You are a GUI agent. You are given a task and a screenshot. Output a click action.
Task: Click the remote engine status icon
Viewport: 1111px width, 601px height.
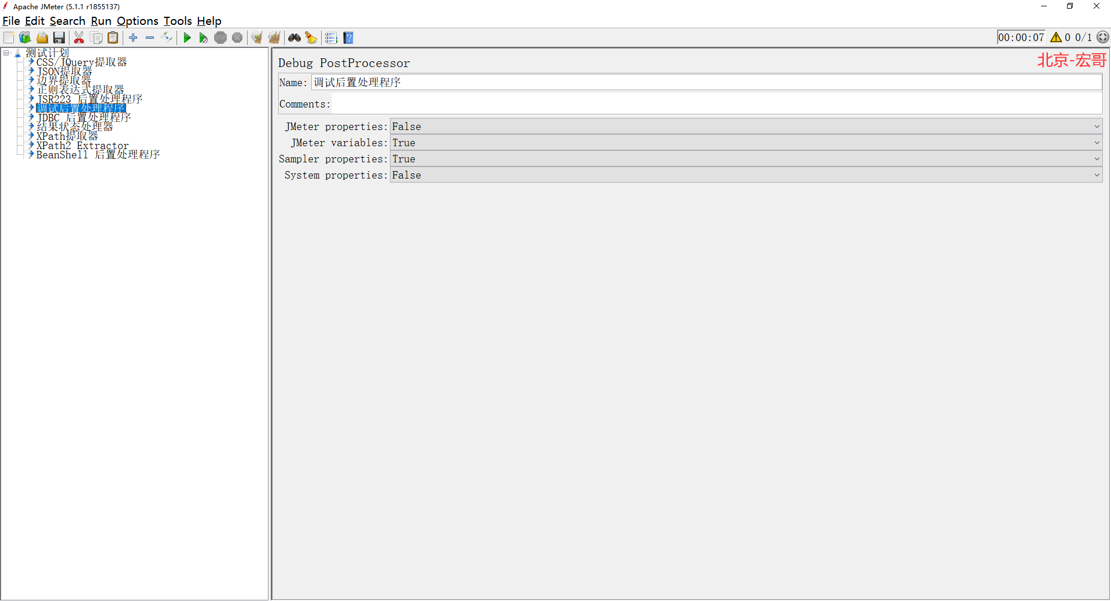pyautogui.click(x=1103, y=38)
